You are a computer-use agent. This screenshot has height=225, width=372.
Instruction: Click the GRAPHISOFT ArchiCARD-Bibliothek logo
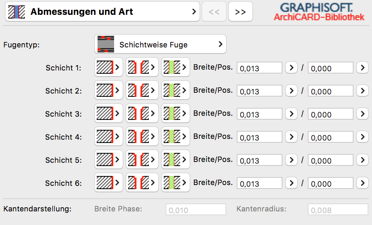click(x=319, y=12)
